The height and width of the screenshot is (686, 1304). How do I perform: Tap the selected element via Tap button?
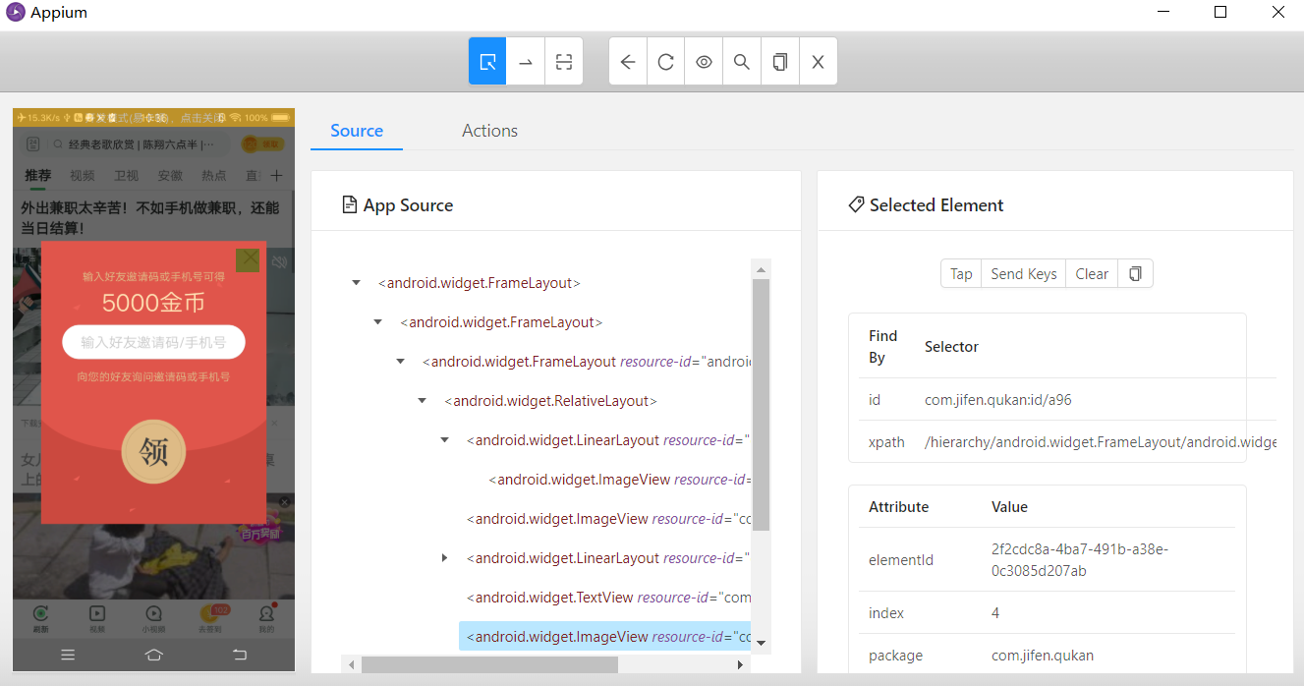pos(961,274)
